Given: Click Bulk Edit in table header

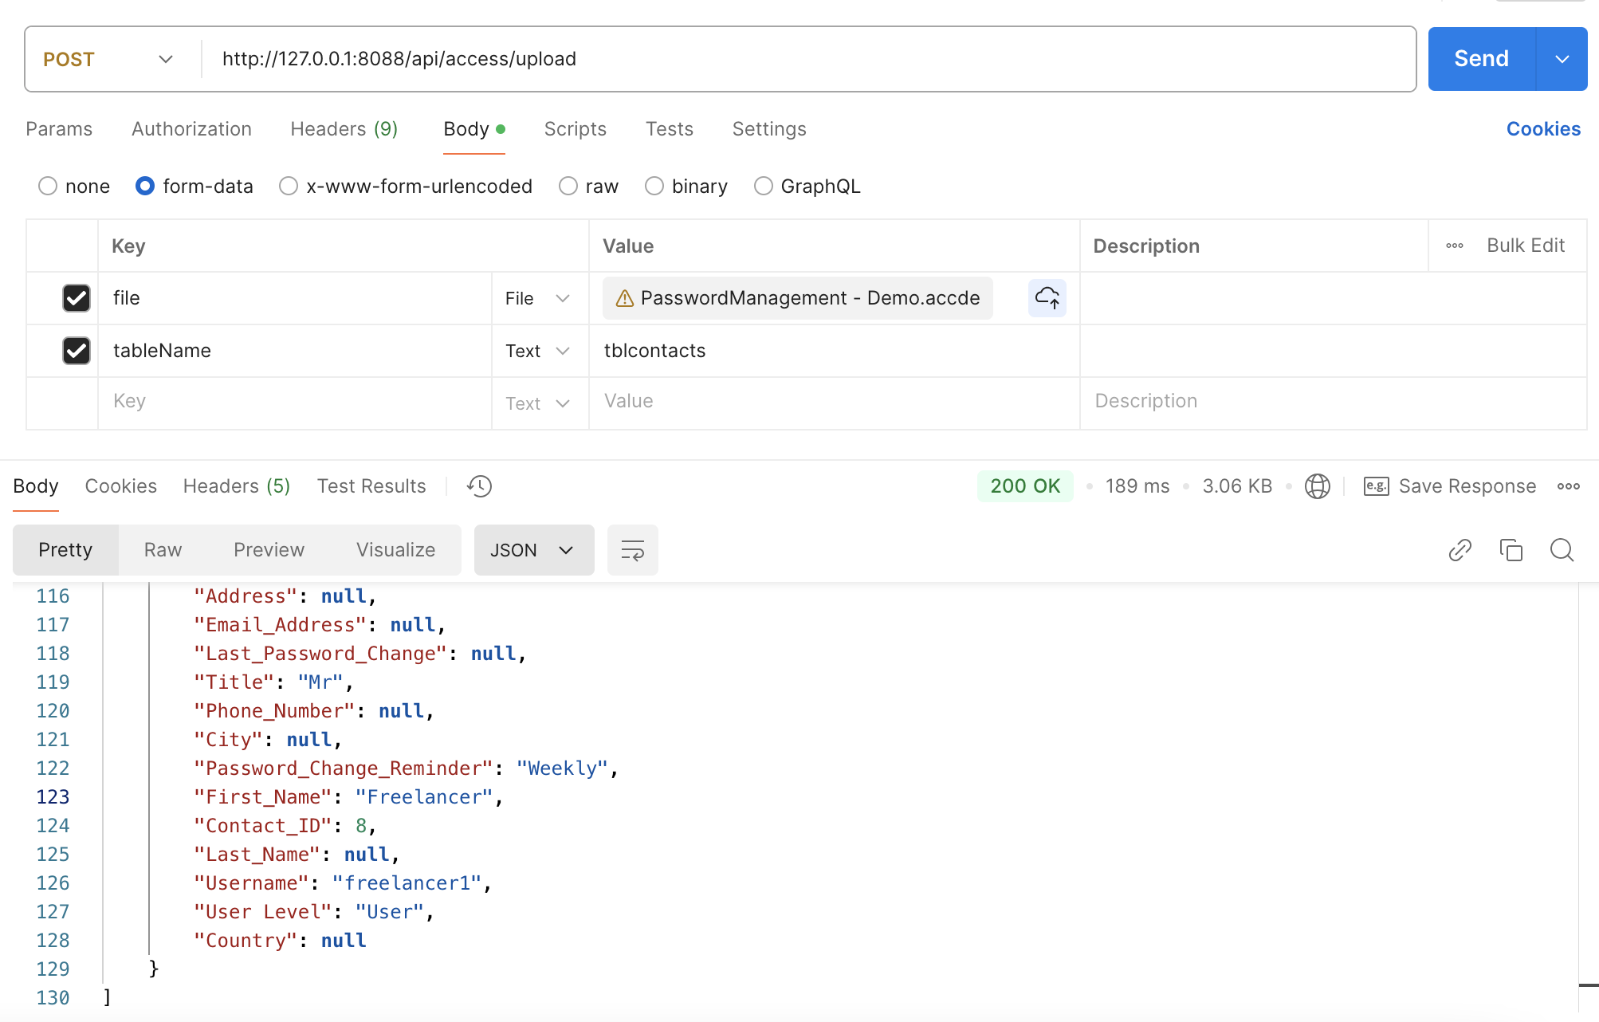Looking at the screenshot, I should (x=1525, y=246).
